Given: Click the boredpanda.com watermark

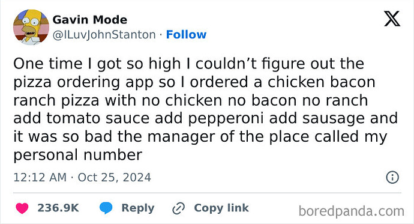Looking at the screenshot, I should [x=352, y=211].
